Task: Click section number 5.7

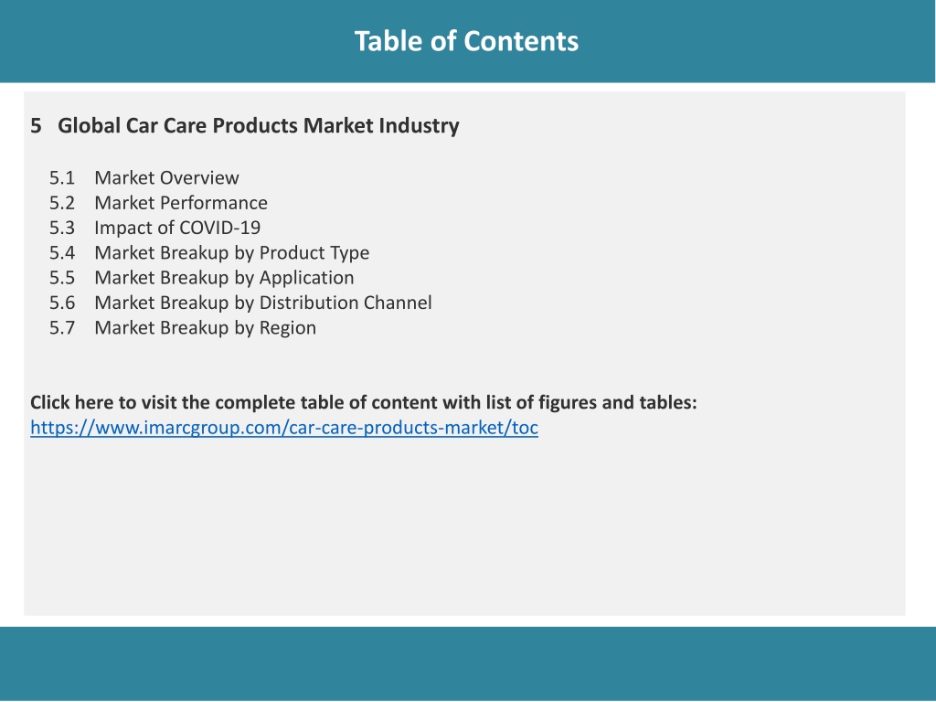Action: tap(62, 328)
